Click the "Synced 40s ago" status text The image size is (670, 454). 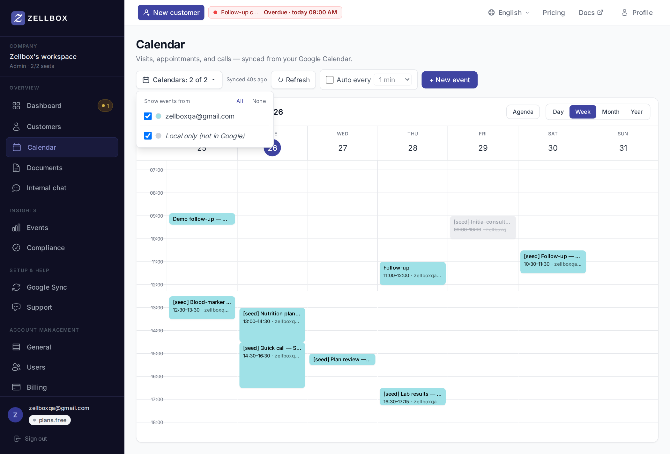click(247, 80)
